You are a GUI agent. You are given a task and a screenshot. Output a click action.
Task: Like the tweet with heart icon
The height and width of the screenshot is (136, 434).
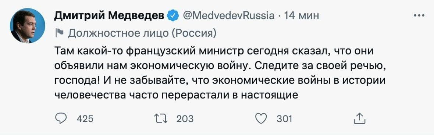tap(260, 119)
